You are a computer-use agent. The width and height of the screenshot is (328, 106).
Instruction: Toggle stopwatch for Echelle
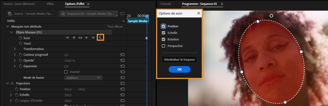tap(16, 95)
